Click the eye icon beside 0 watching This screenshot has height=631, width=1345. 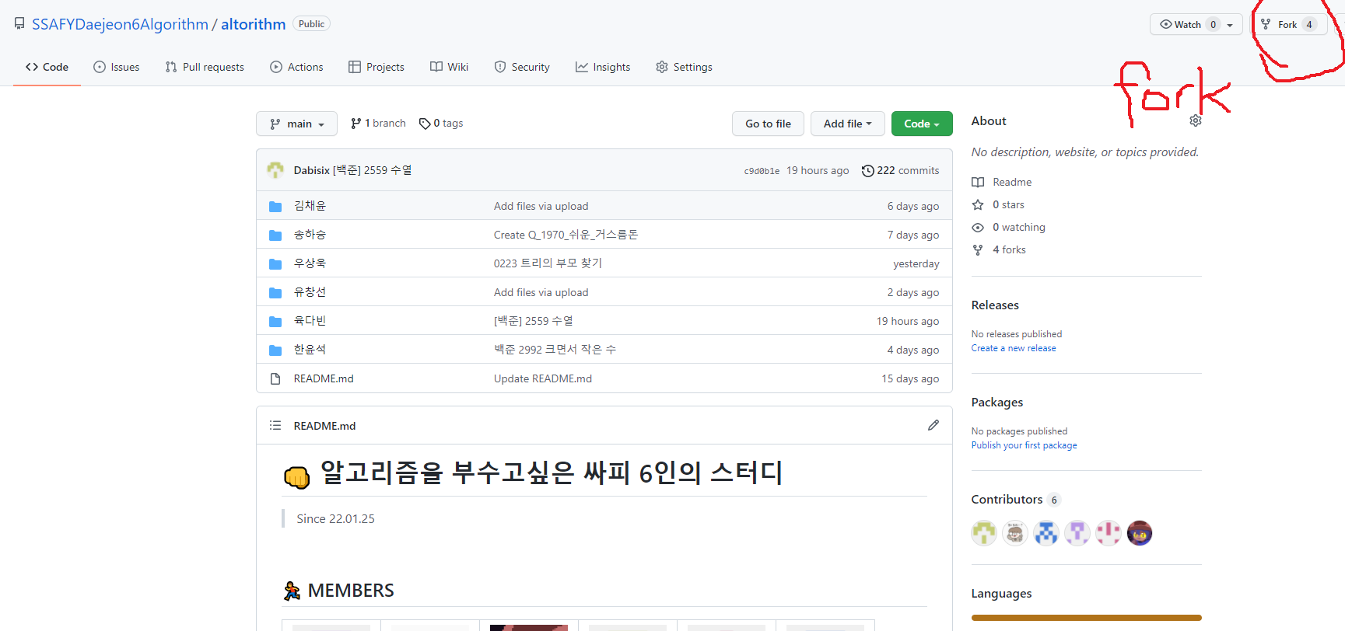pyautogui.click(x=978, y=227)
